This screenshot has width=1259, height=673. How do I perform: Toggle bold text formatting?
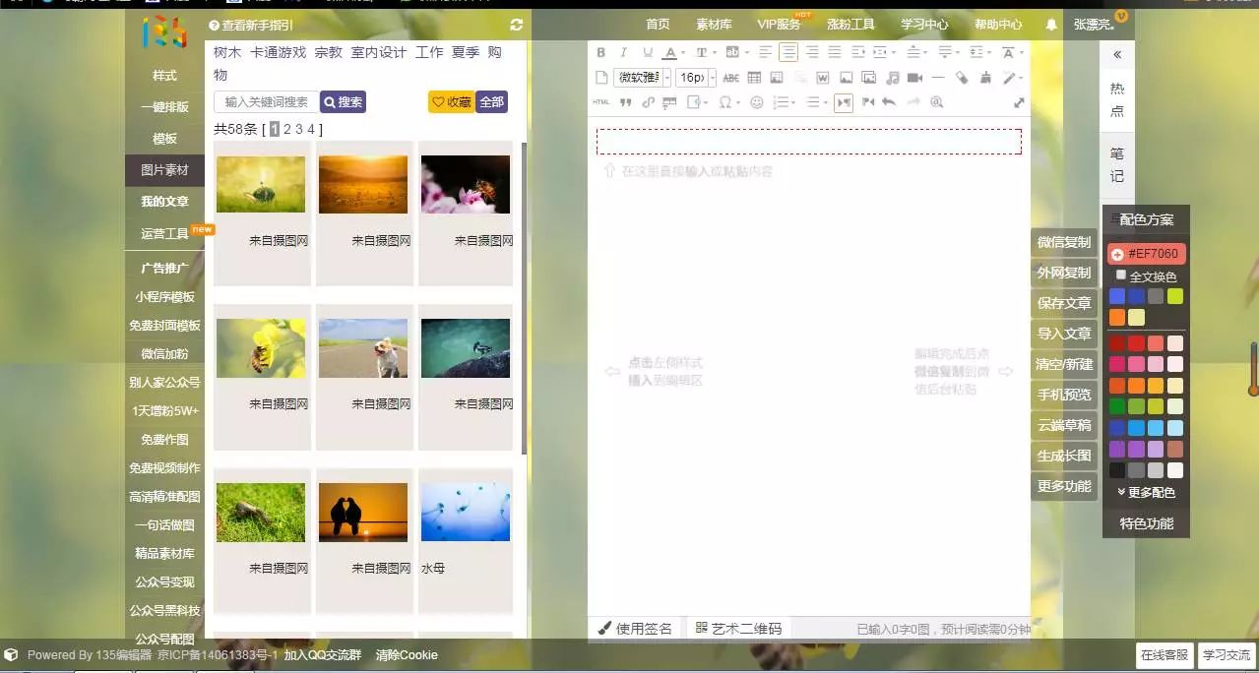click(x=601, y=52)
